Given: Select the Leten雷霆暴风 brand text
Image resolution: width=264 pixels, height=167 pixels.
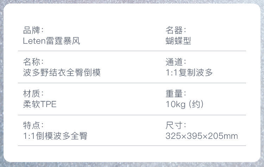Looking at the screenshot, I should pyautogui.click(x=51, y=41).
